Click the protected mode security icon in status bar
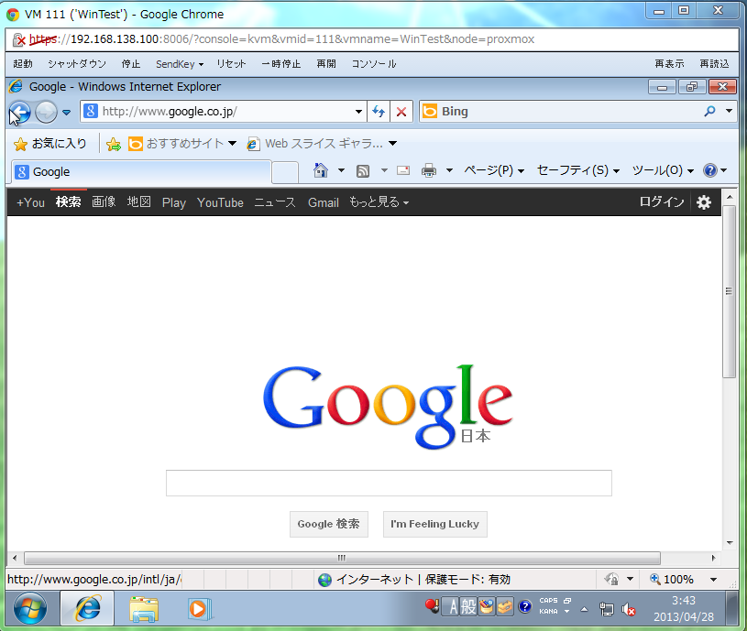Image resolution: width=747 pixels, height=631 pixels. (611, 579)
